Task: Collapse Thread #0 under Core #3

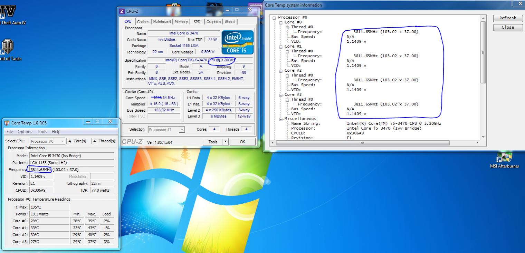Action: pyautogui.click(x=288, y=99)
